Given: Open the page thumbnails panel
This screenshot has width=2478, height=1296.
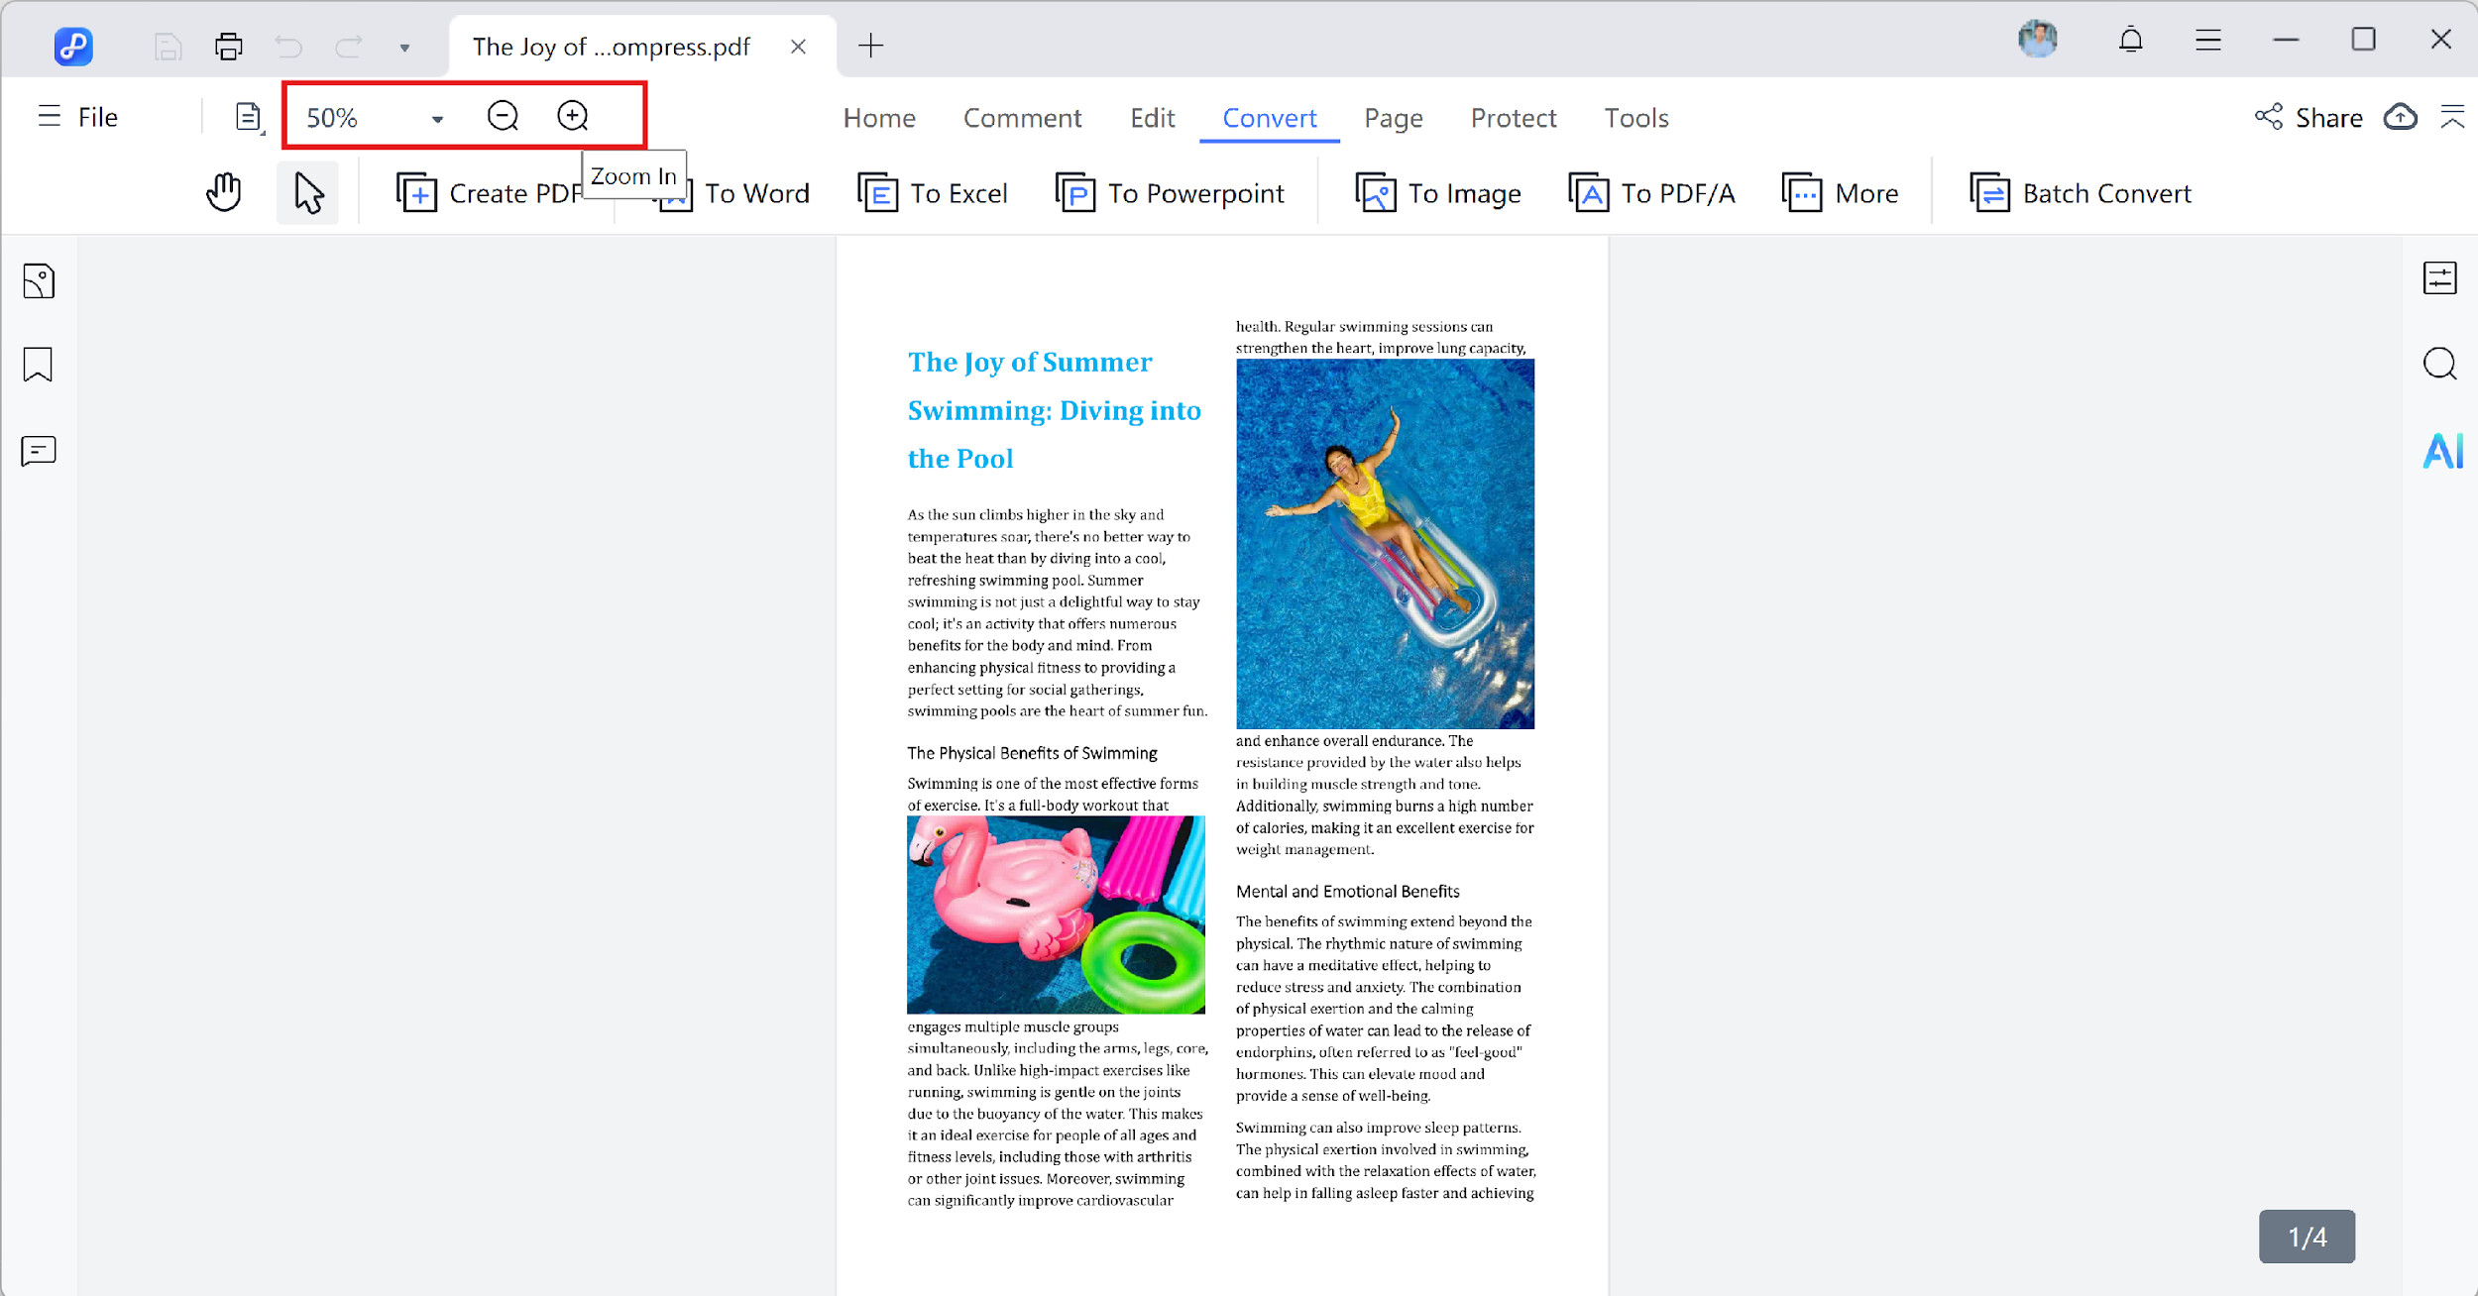Looking at the screenshot, I should pos(39,280).
